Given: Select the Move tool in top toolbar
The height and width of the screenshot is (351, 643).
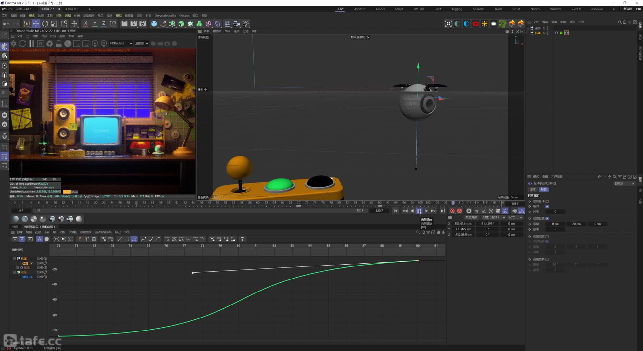Looking at the screenshot, I should tap(36, 24).
